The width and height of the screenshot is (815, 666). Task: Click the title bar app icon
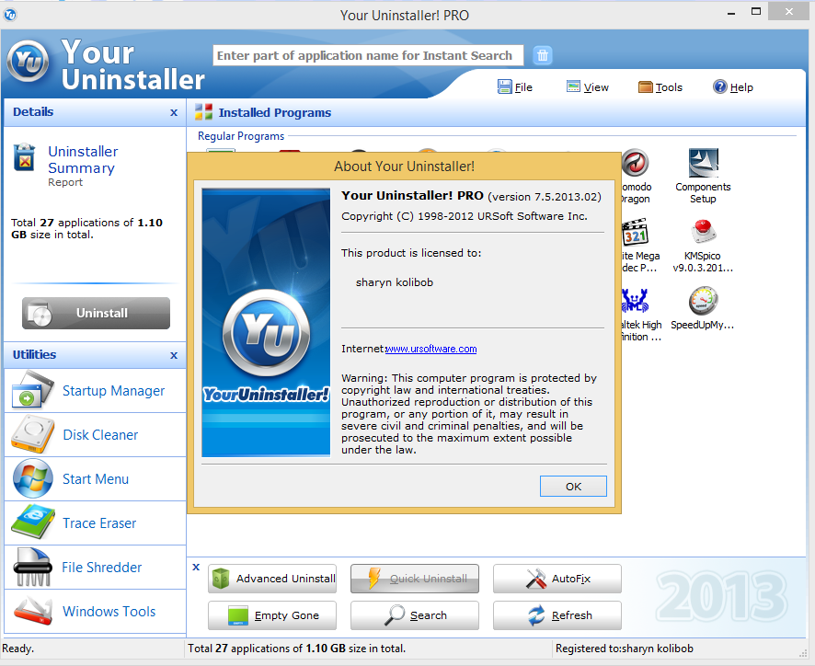[10, 15]
